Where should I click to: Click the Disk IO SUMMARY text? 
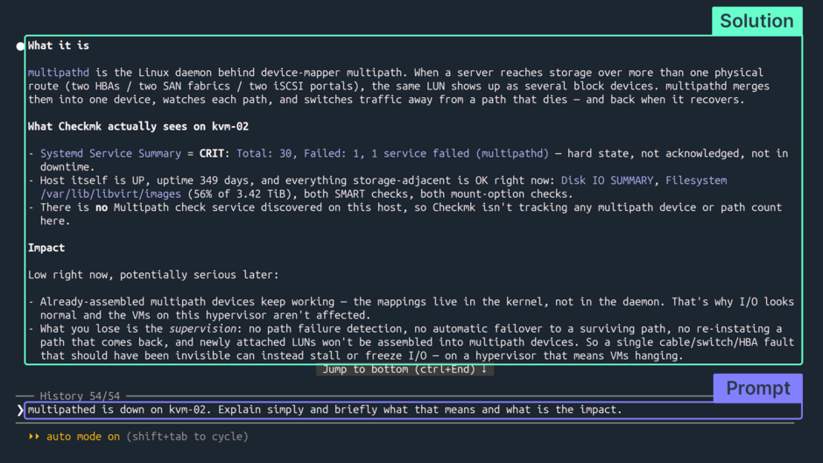[x=607, y=180]
